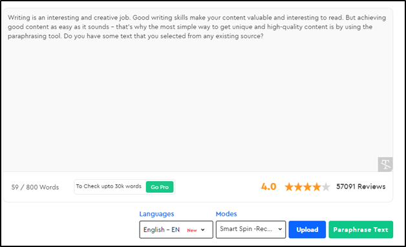Click inside the paraphrasing text input area
Image resolution: width=406 pixels, height=247 pixels.
[x=198, y=90]
